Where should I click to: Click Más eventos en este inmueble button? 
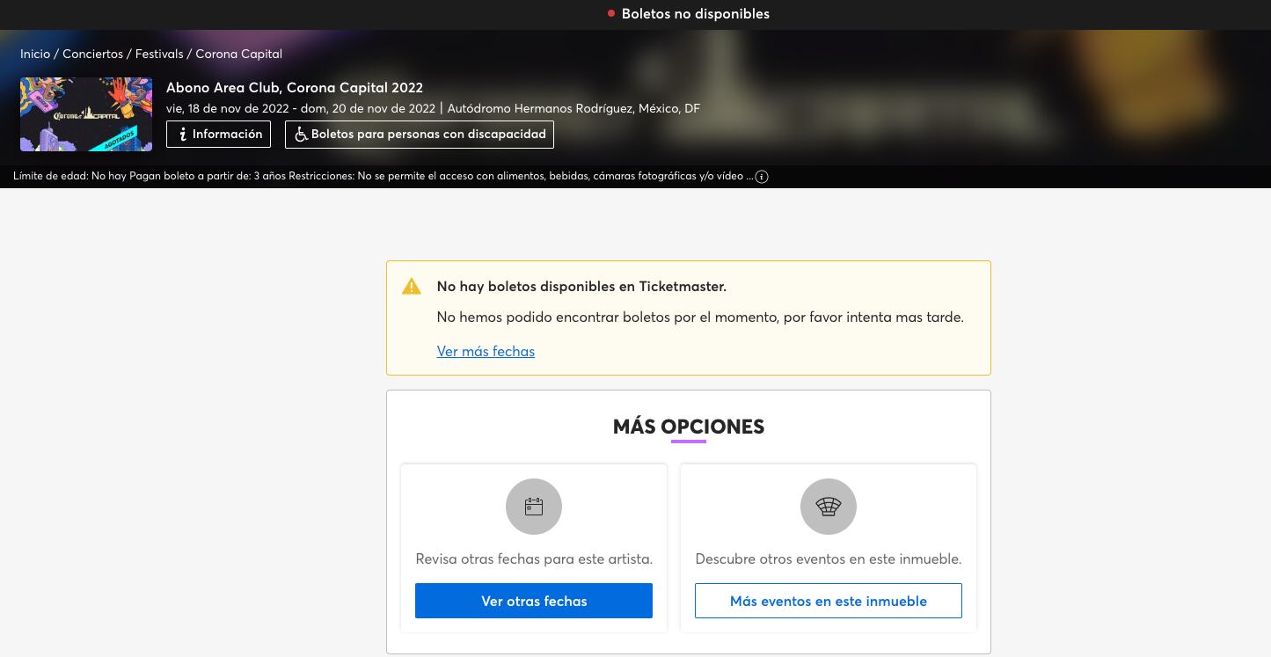[829, 601]
